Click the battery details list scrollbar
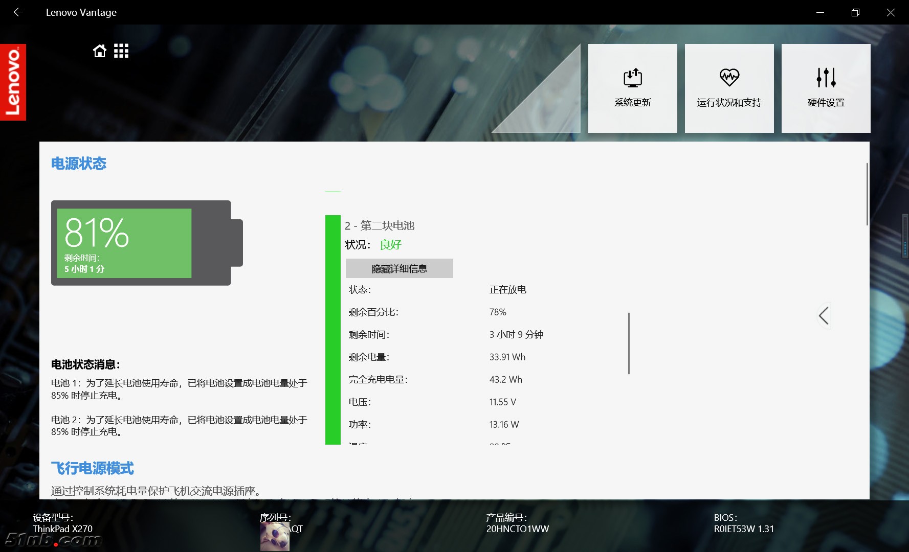909x552 pixels. [629, 343]
